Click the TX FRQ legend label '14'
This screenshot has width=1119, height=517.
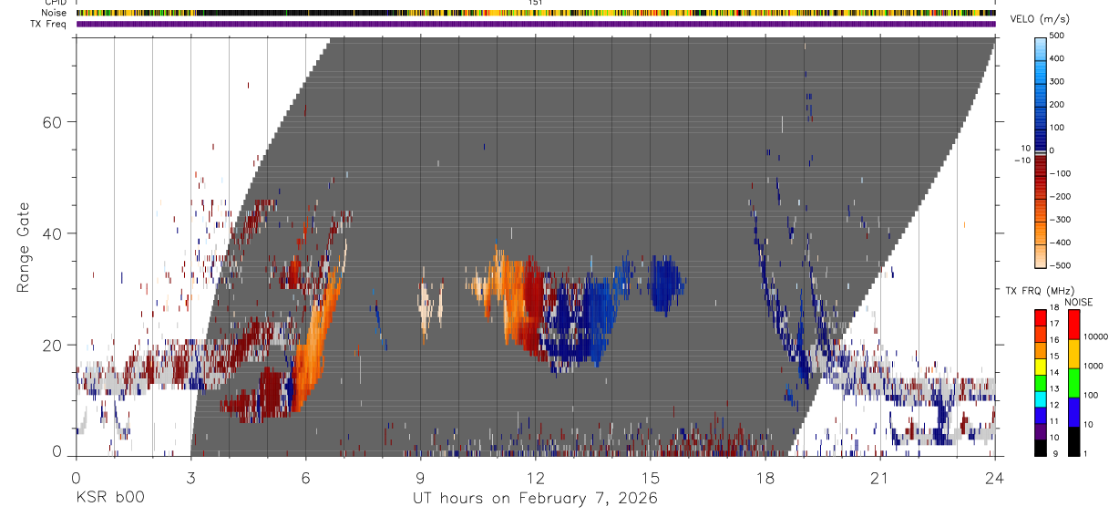1054,374
